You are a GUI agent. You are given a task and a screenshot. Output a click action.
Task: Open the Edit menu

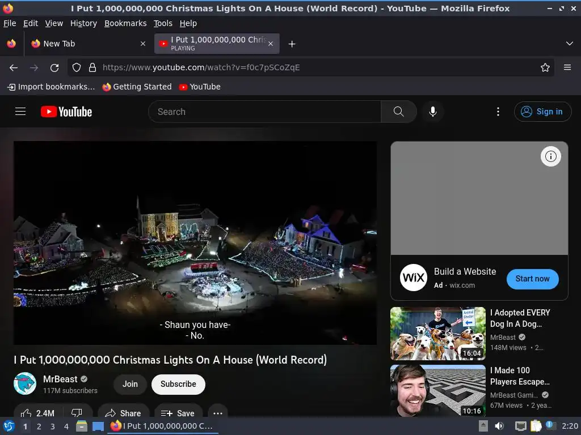[x=31, y=23]
